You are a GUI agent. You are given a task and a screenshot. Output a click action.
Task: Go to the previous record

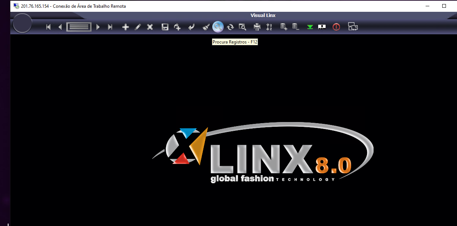pos(60,27)
